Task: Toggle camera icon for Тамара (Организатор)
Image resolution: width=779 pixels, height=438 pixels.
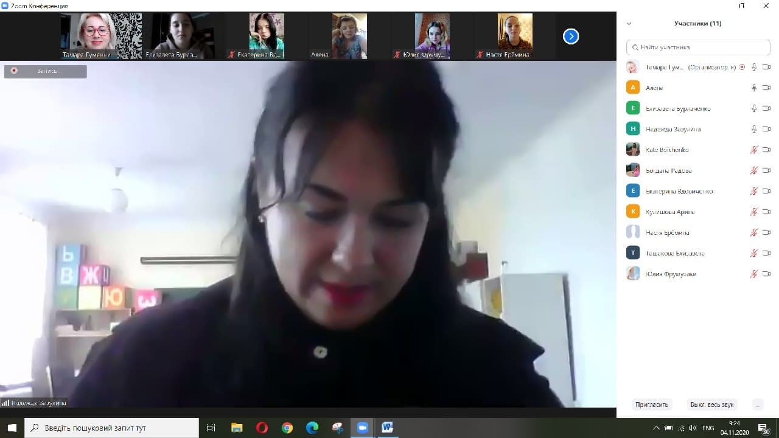Action: 766,68
